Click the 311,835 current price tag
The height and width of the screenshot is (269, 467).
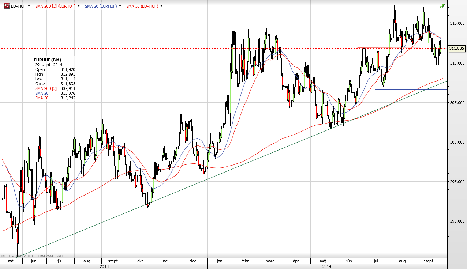[456, 48]
